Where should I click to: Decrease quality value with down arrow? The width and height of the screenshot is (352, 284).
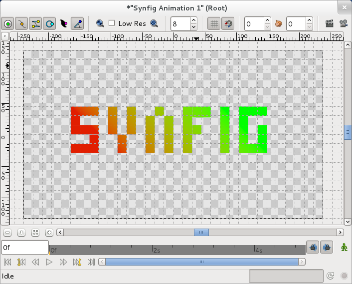pos(193,27)
